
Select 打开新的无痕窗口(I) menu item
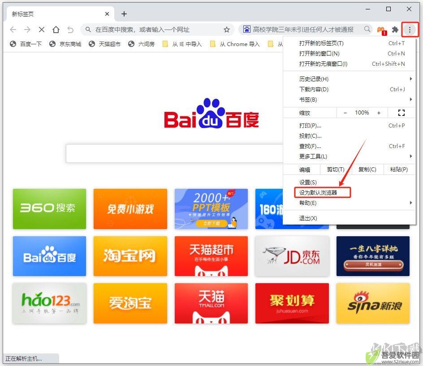point(350,64)
